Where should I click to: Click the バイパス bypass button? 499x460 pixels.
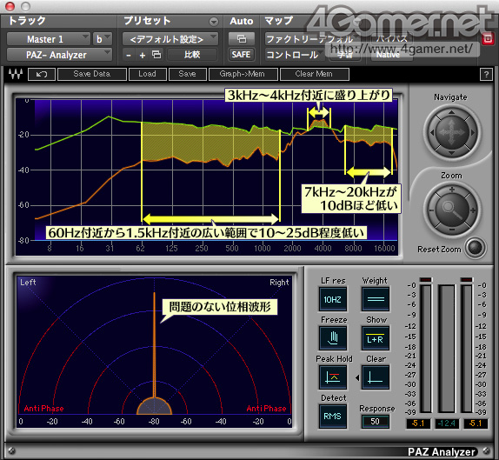[392, 39]
